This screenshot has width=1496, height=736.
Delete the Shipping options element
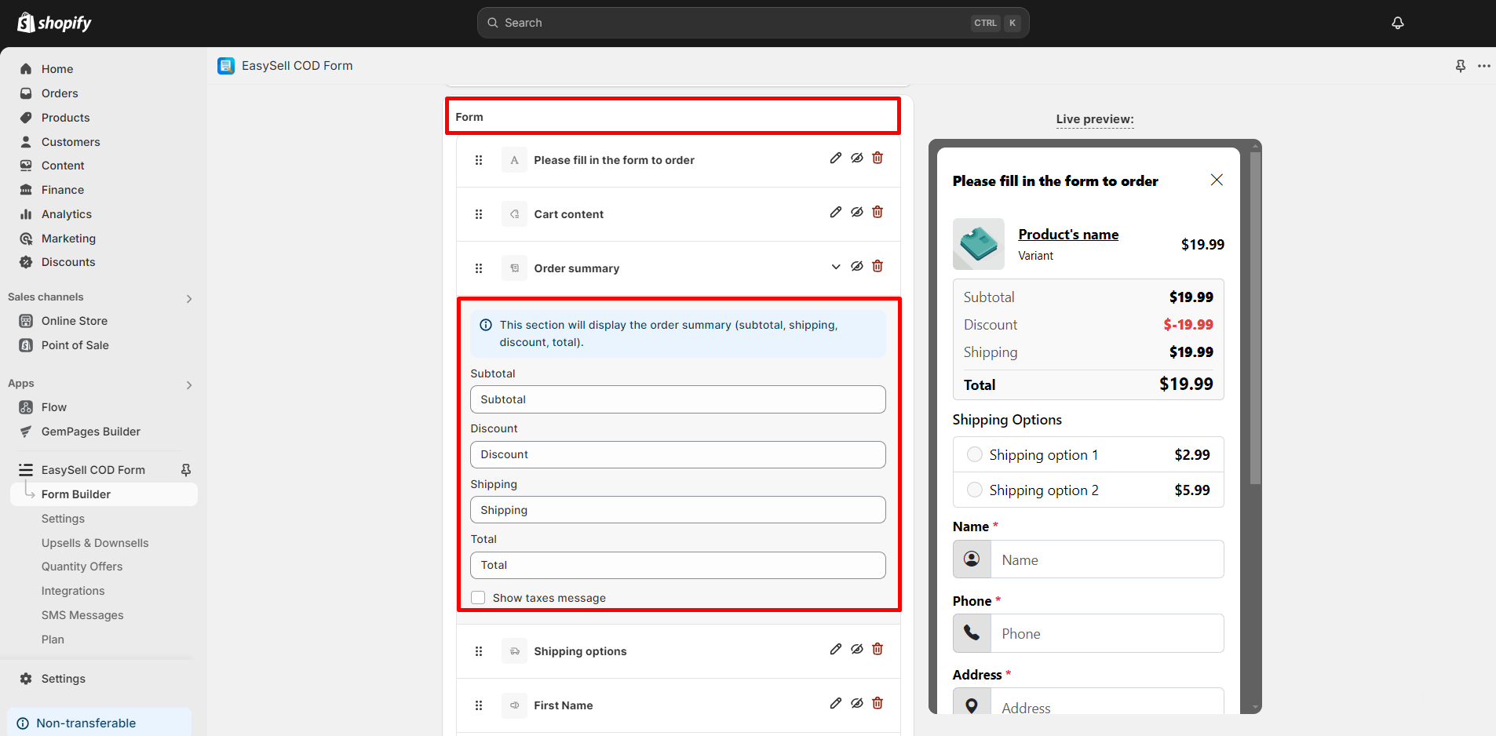pyautogui.click(x=877, y=649)
